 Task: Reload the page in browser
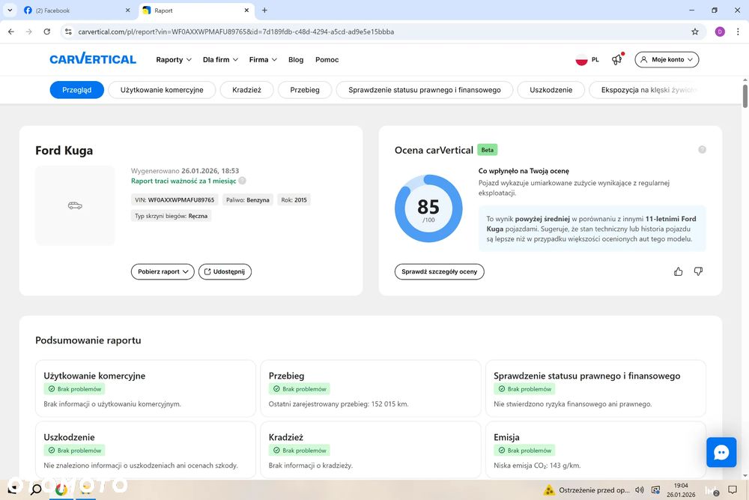(46, 31)
